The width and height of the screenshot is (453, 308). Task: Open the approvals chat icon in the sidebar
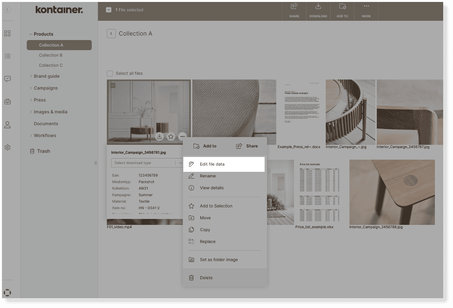coord(7,79)
